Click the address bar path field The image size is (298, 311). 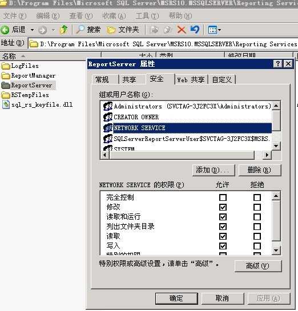[163, 44]
